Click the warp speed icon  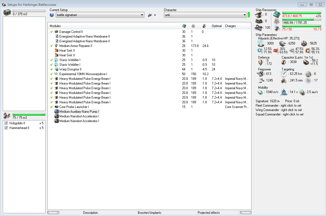tap(302, 92)
